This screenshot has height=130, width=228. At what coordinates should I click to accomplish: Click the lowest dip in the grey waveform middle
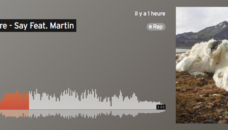click(111, 108)
